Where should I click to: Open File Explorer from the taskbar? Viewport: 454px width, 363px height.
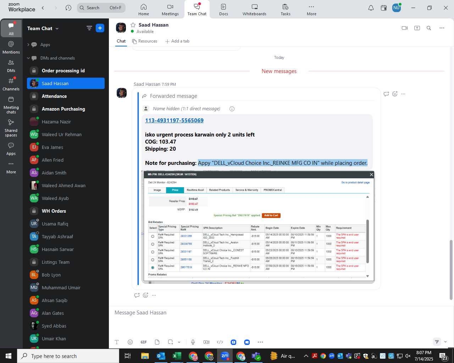point(145,356)
